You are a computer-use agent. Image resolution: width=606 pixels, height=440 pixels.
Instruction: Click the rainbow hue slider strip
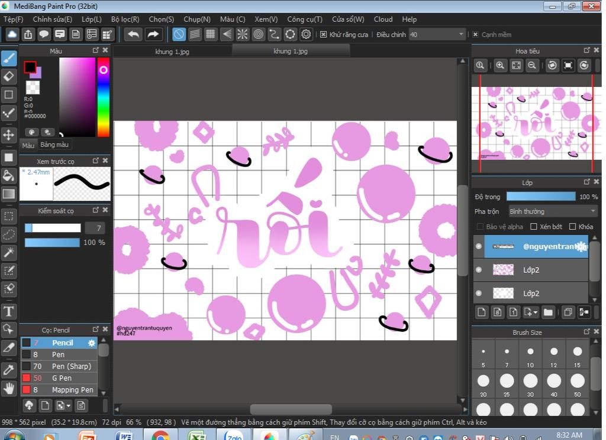click(x=103, y=97)
